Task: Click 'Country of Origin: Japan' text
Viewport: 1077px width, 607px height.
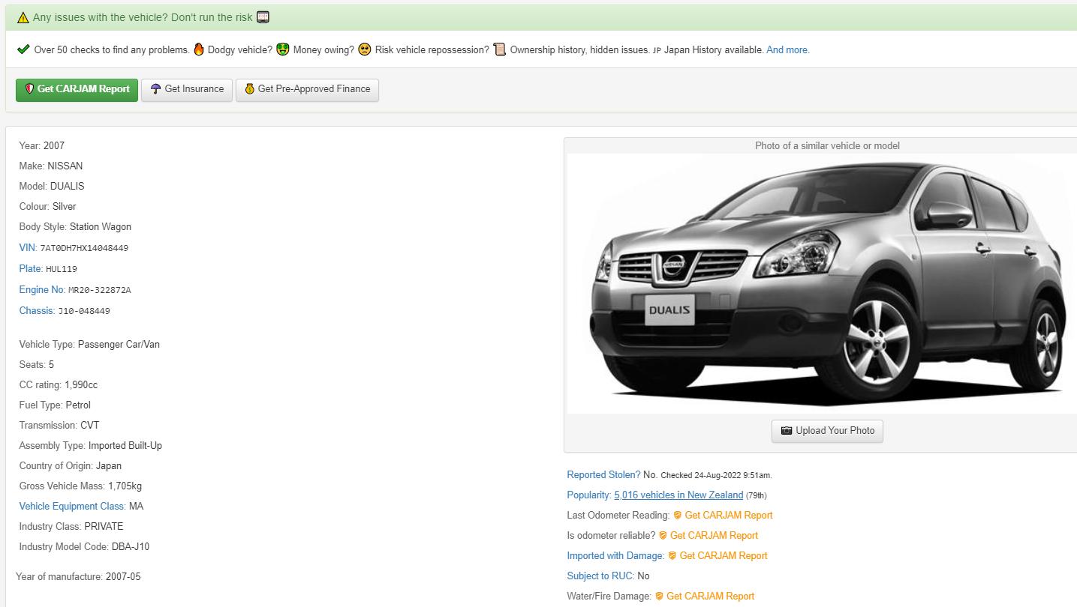Action: [x=70, y=466]
